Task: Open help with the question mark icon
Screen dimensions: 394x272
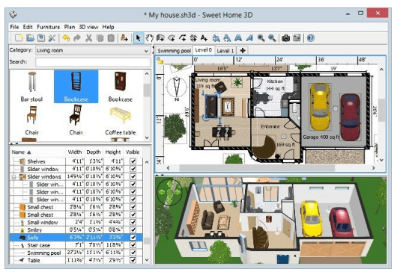Action: click(x=311, y=38)
